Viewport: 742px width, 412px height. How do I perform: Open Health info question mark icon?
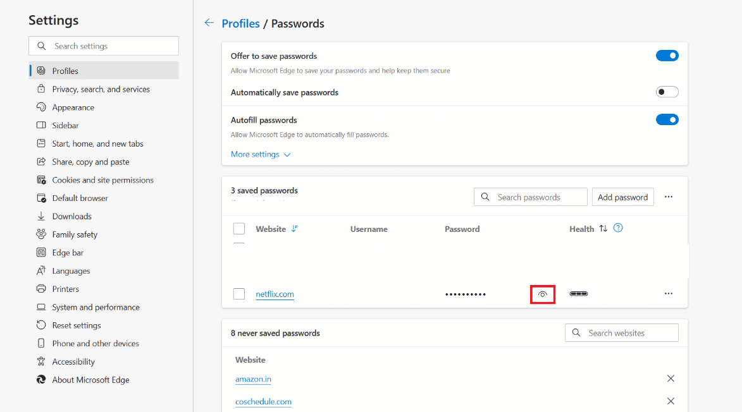point(618,227)
